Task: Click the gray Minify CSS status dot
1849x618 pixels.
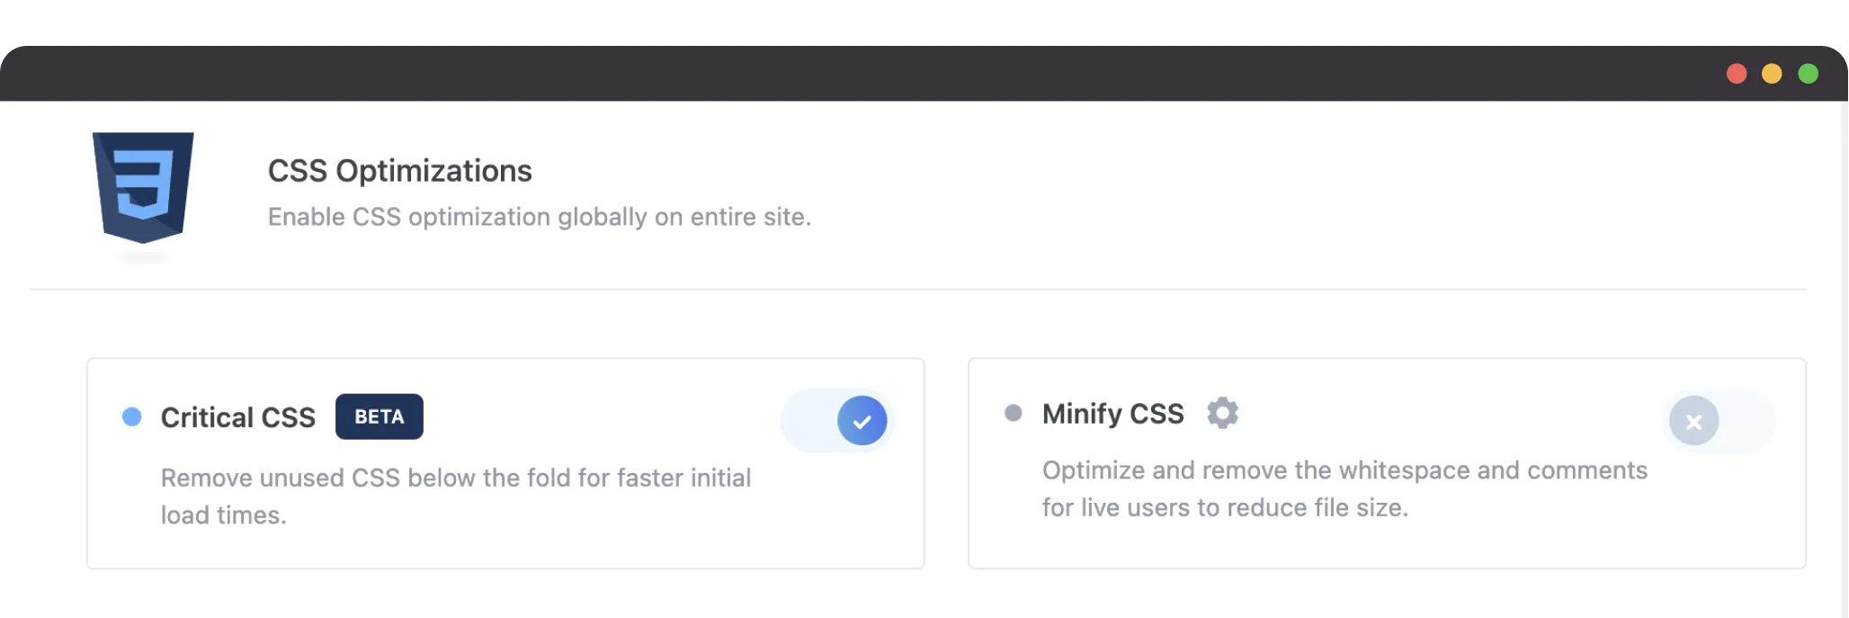Action: pyautogui.click(x=1014, y=413)
